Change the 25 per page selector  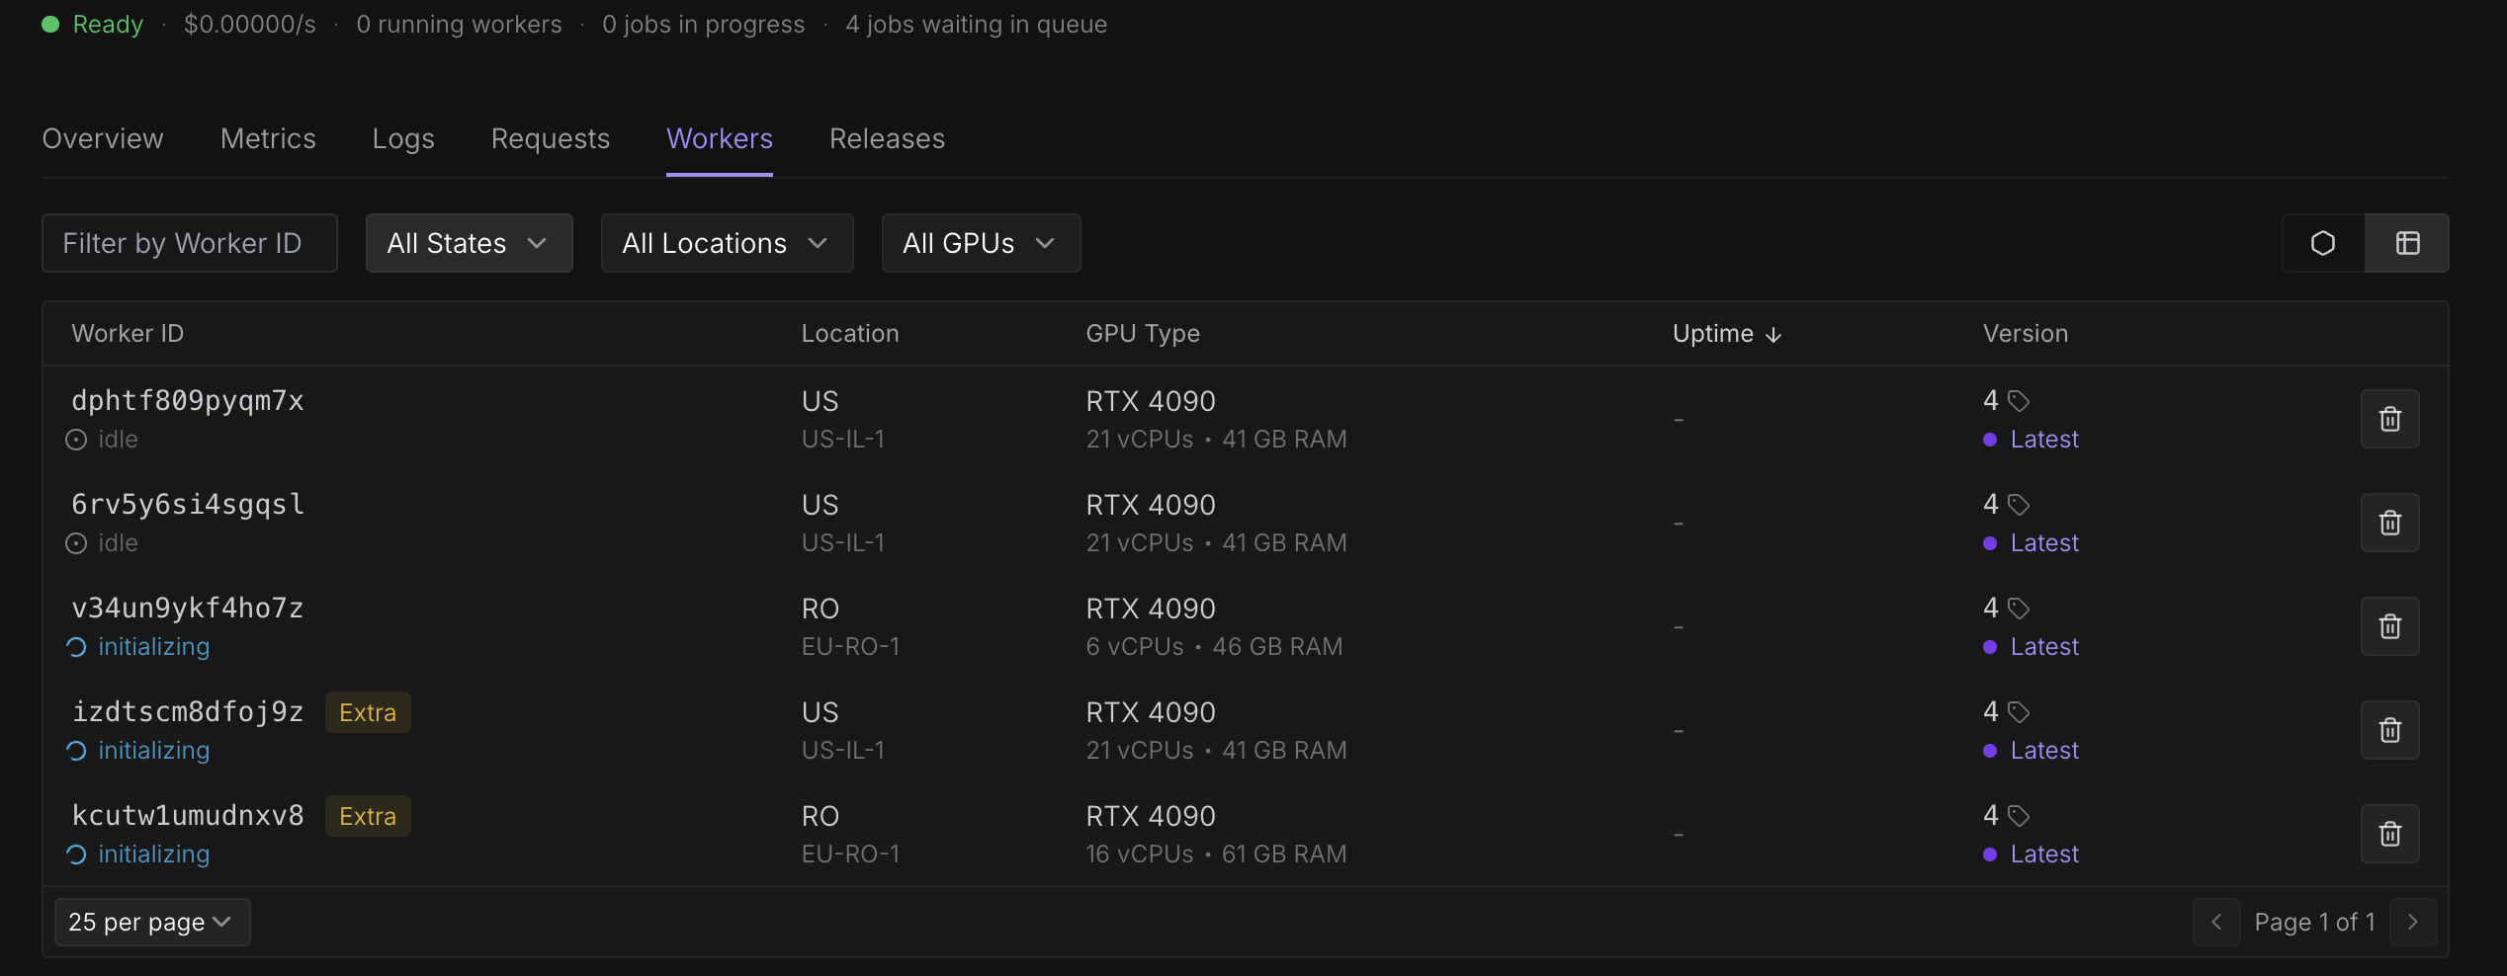(151, 922)
